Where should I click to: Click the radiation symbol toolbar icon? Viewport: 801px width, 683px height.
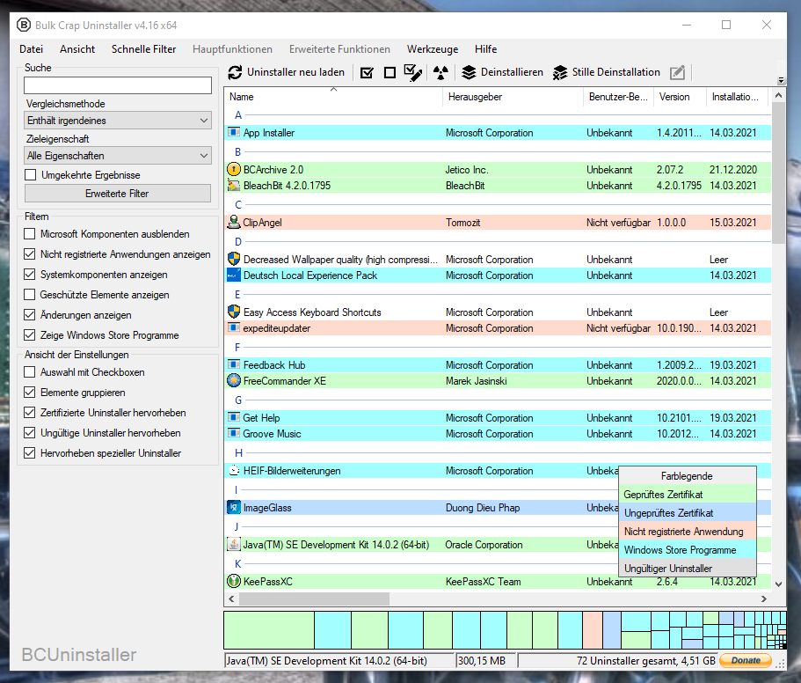click(x=441, y=72)
